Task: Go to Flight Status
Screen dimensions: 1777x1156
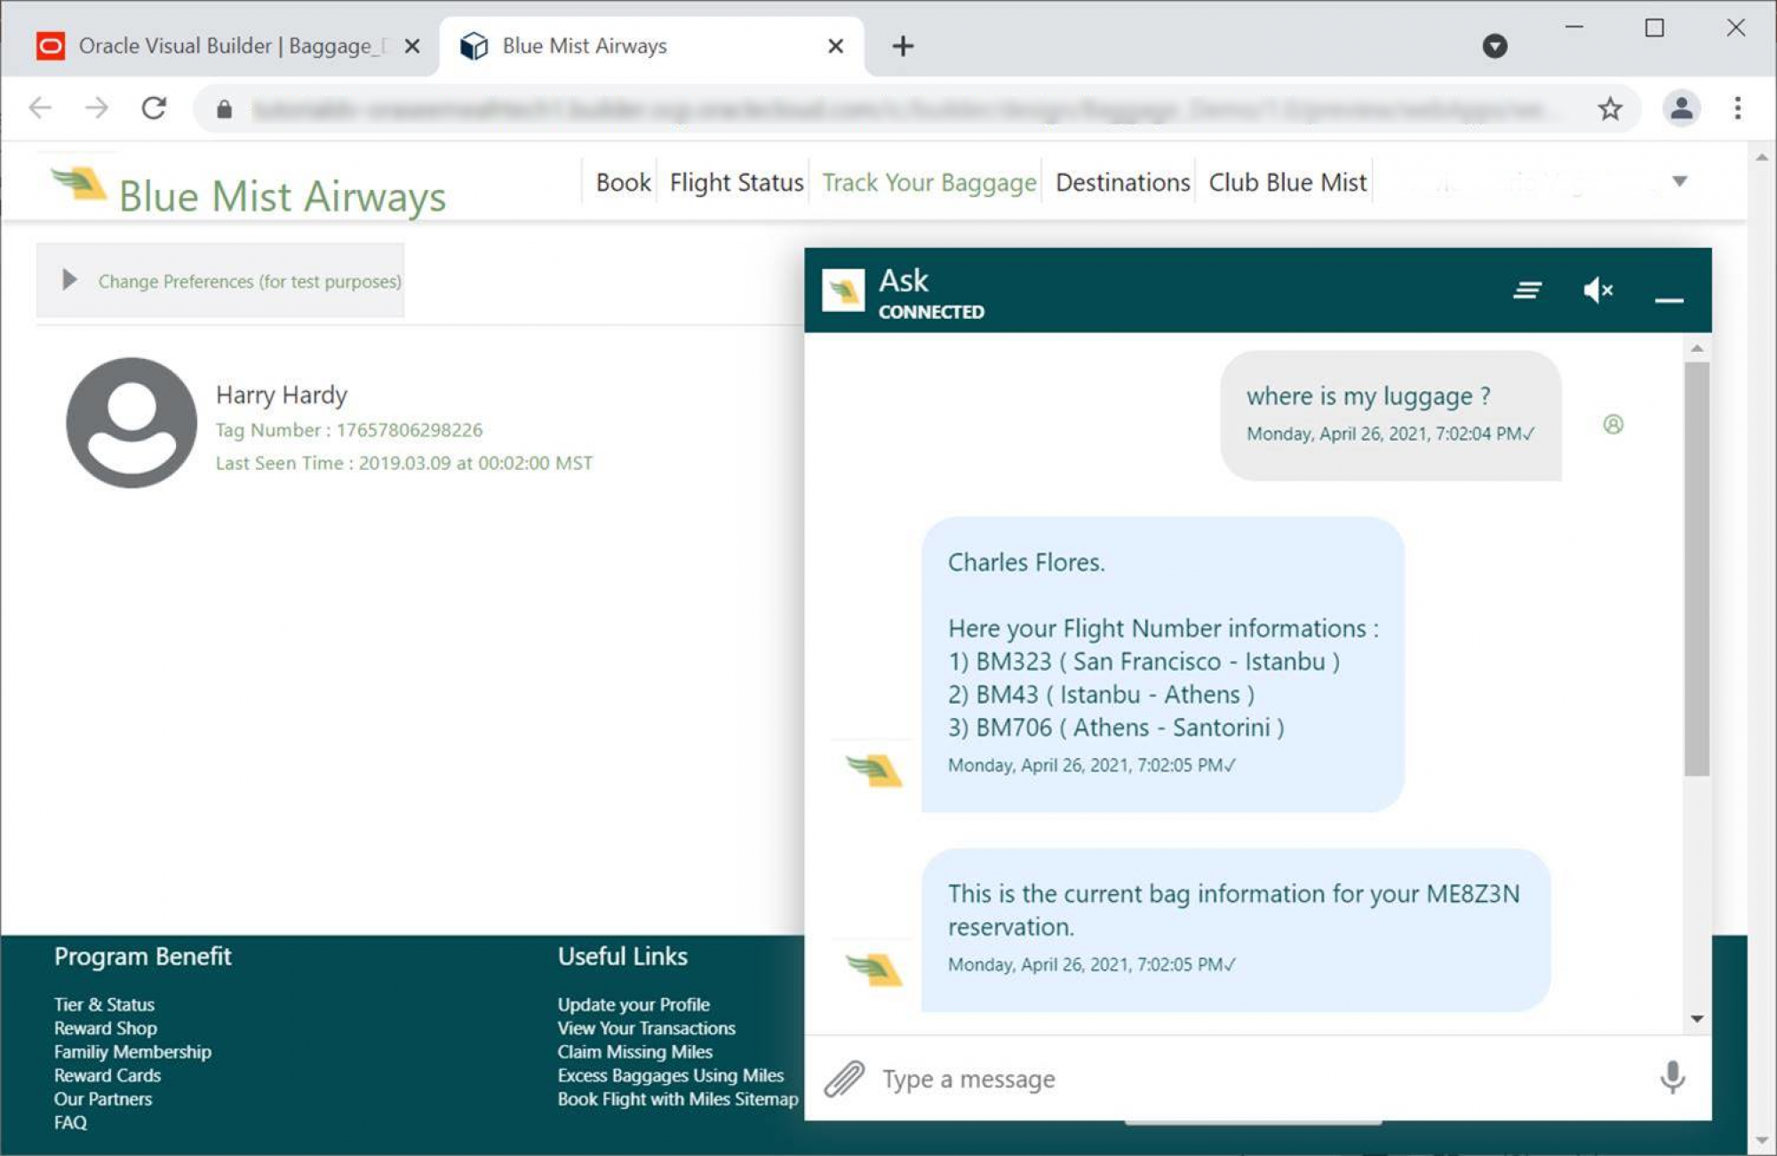Action: coord(736,182)
